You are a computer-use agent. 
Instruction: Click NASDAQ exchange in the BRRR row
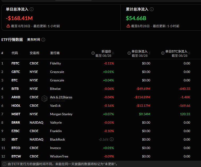pyautogui.click(x=37, y=123)
